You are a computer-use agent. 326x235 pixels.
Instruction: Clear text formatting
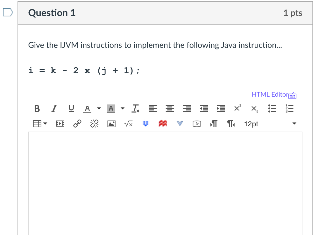coord(135,108)
